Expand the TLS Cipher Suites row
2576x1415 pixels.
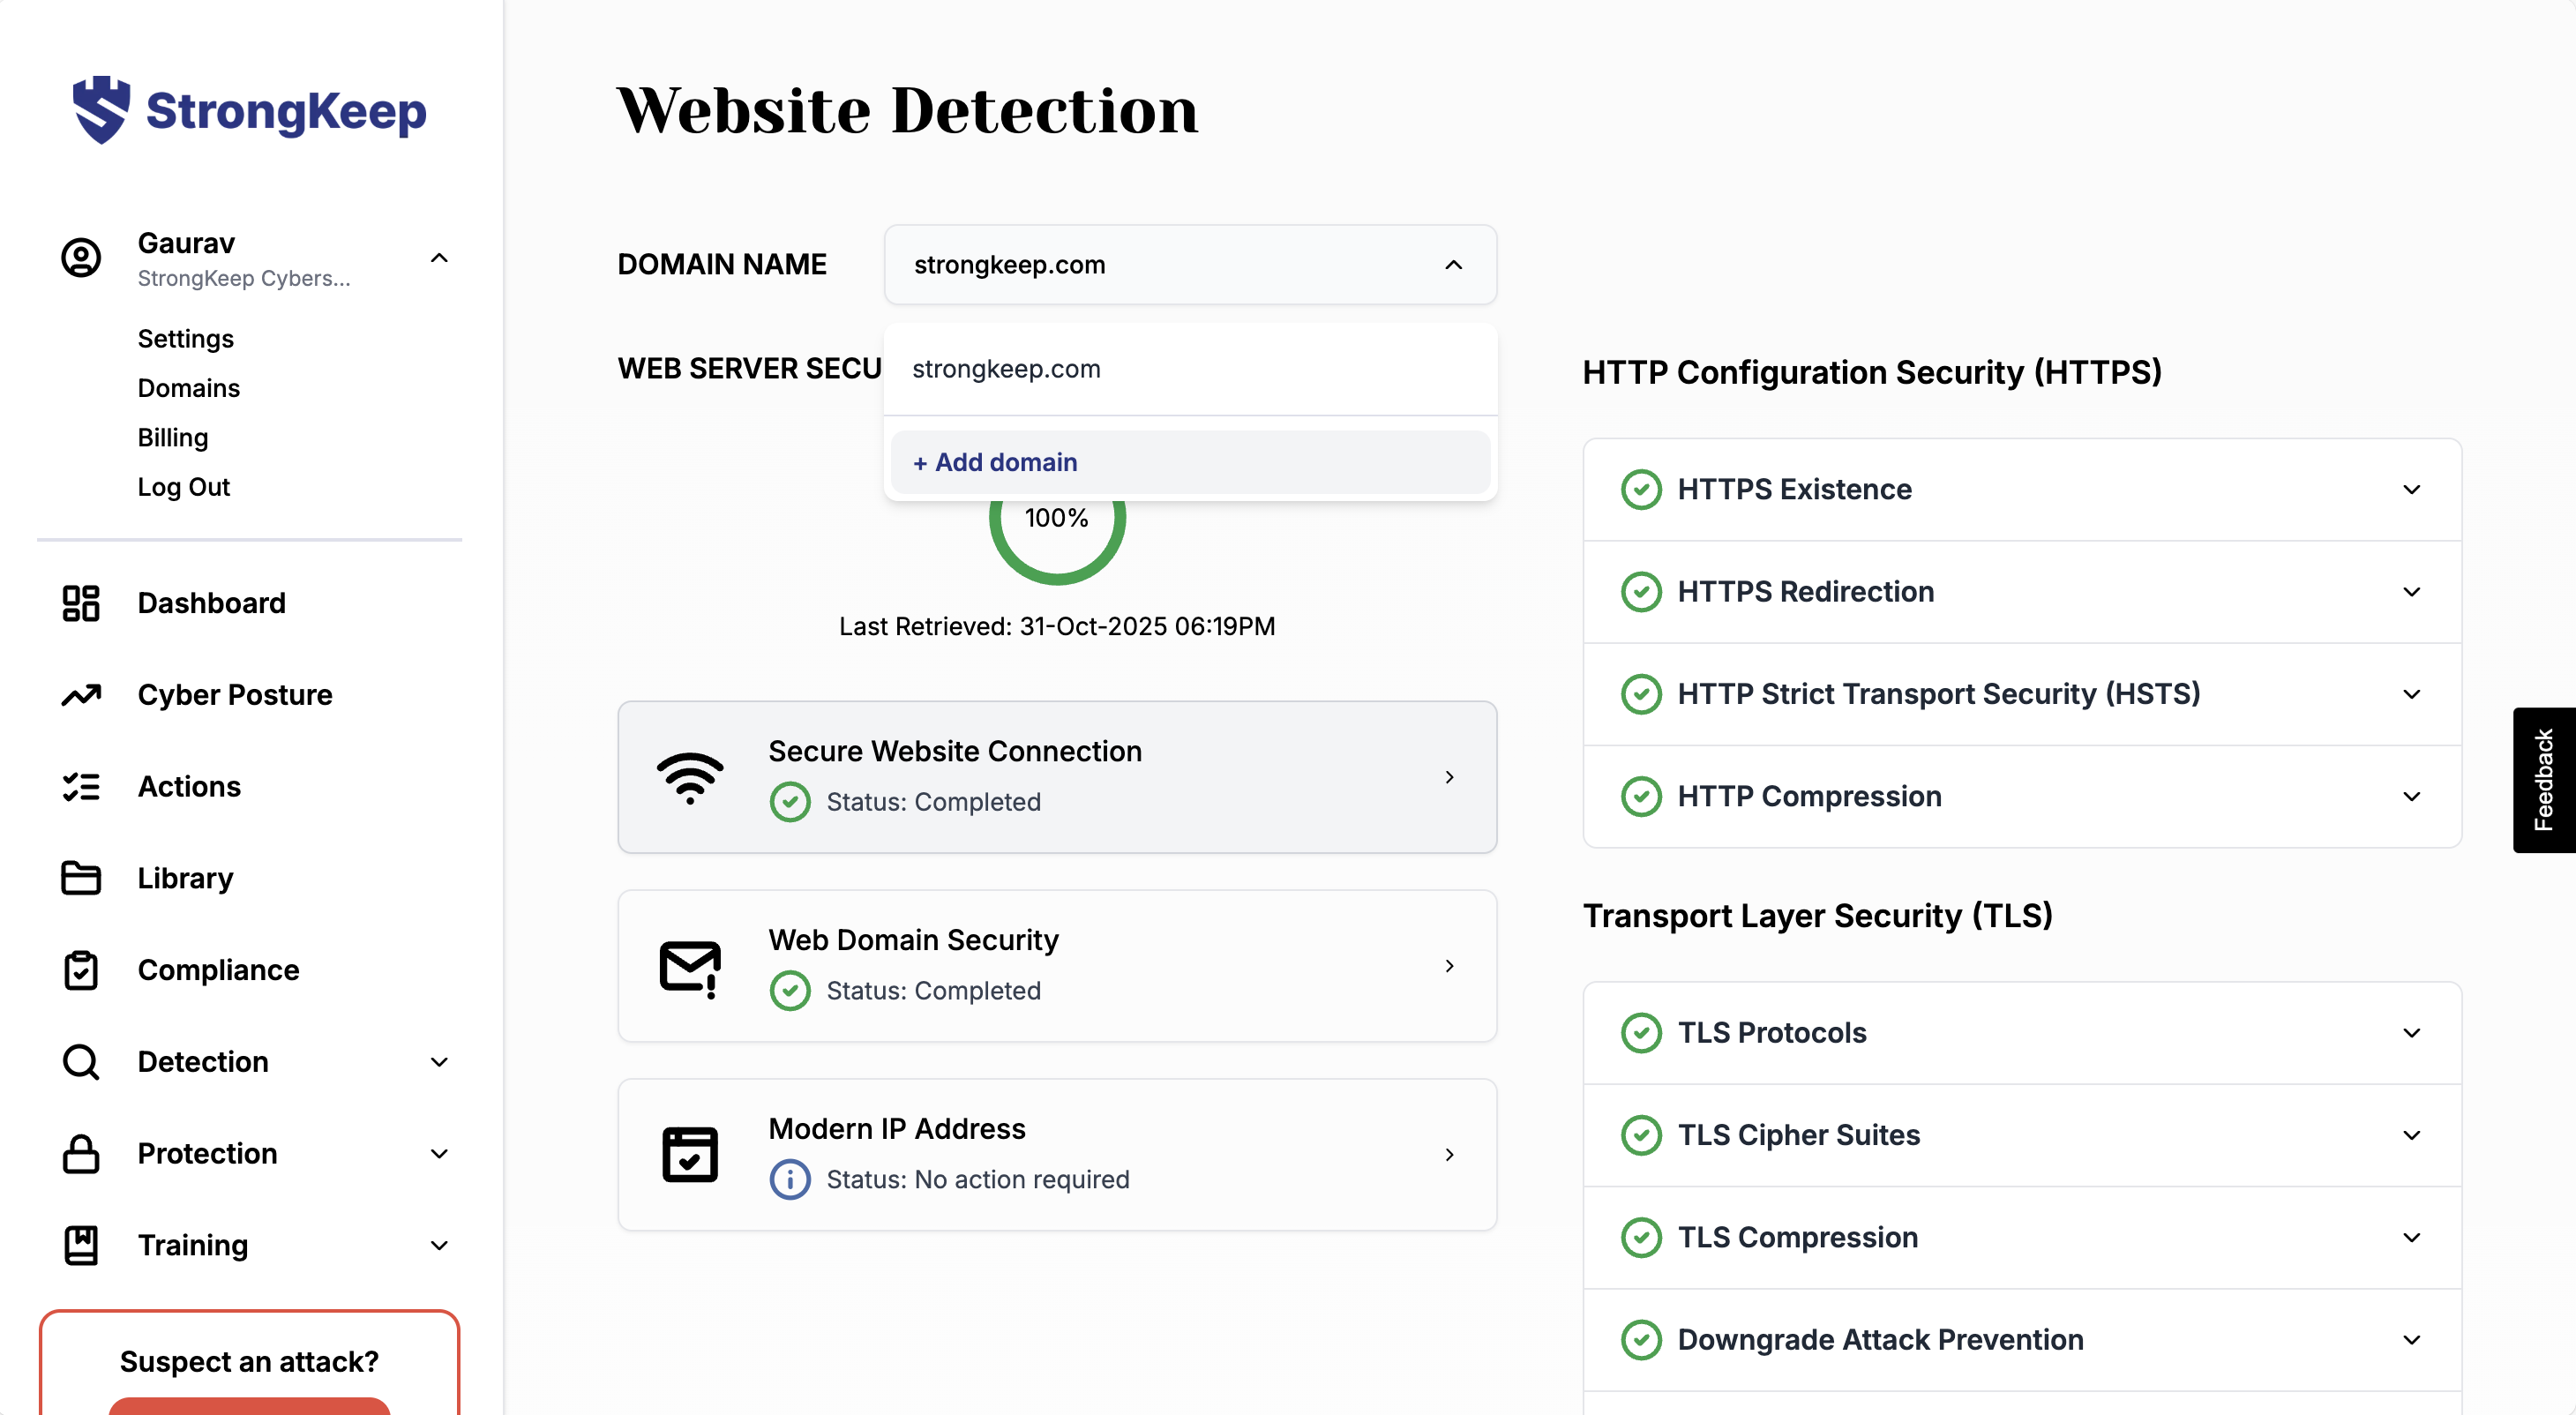[2411, 1135]
